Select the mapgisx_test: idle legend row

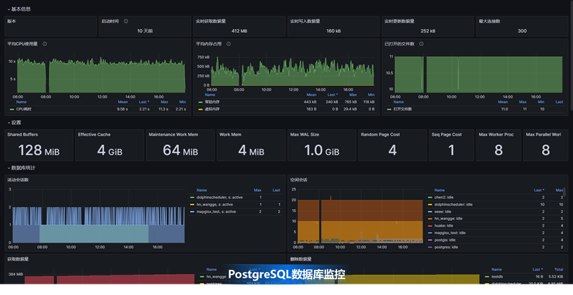[x=495, y=233]
